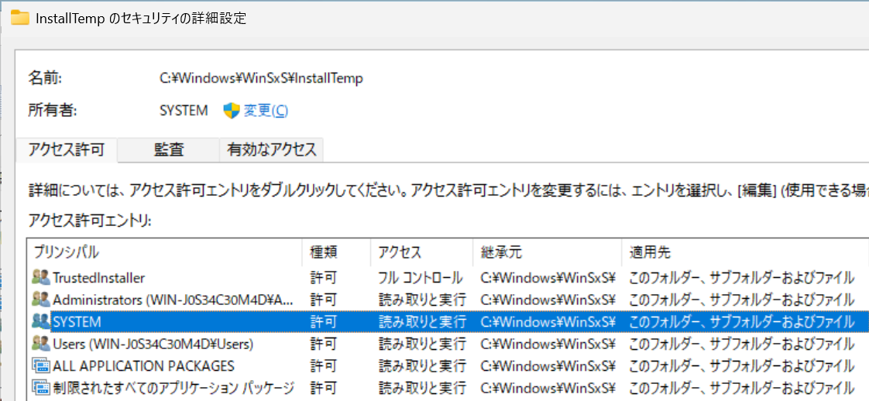
Task: Click the ALL APPLICATION PACKAGES icon
Action: click(x=41, y=366)
